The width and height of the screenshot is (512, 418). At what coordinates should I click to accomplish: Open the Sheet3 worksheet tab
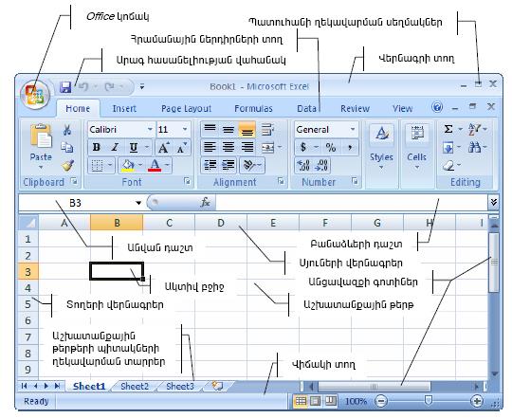point(180,387)
